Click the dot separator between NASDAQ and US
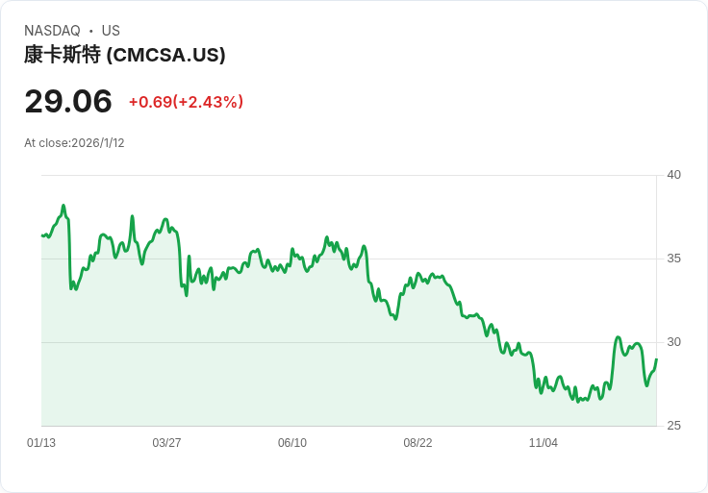This screenshot has width=708, height=493. [90, 31]
